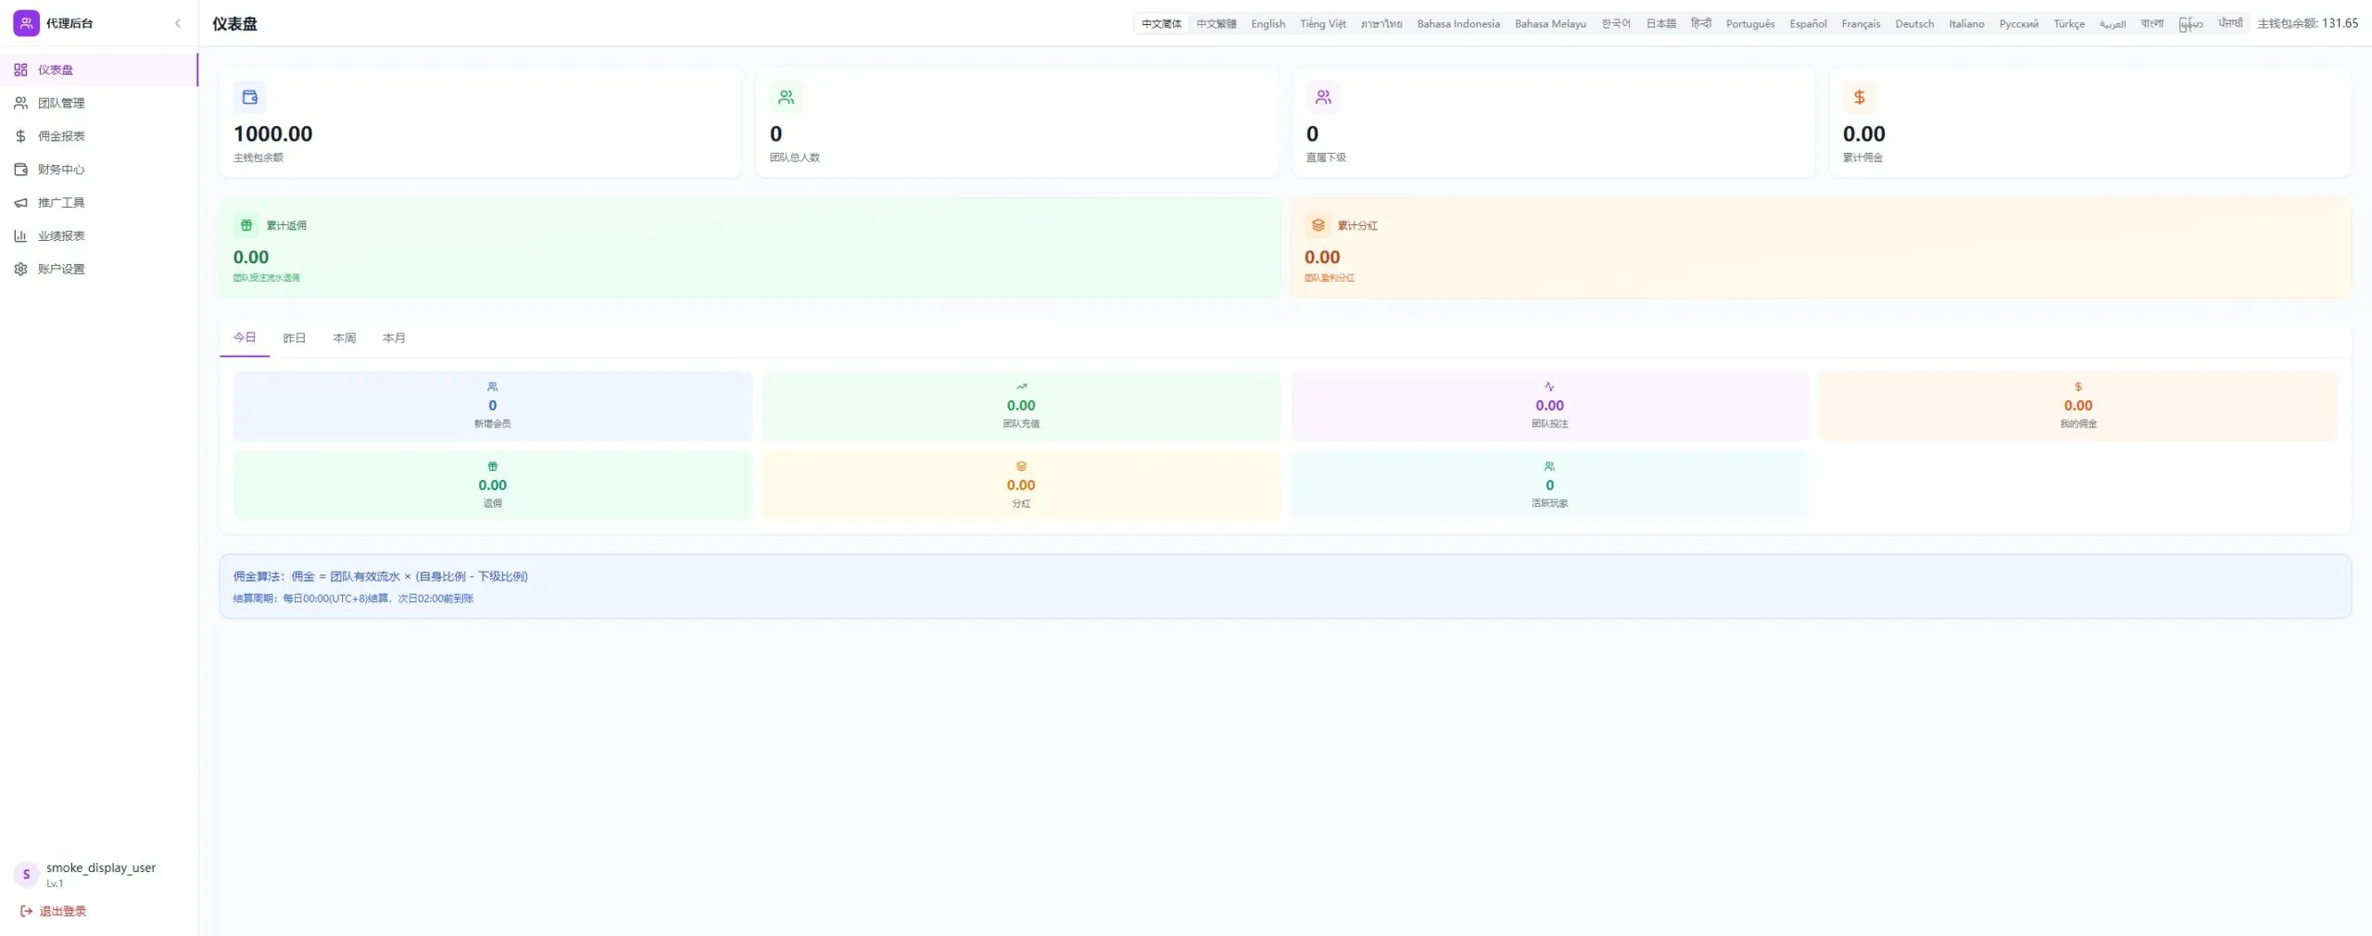Switch language to English

pyautogui.click(x=1268, y=24)
